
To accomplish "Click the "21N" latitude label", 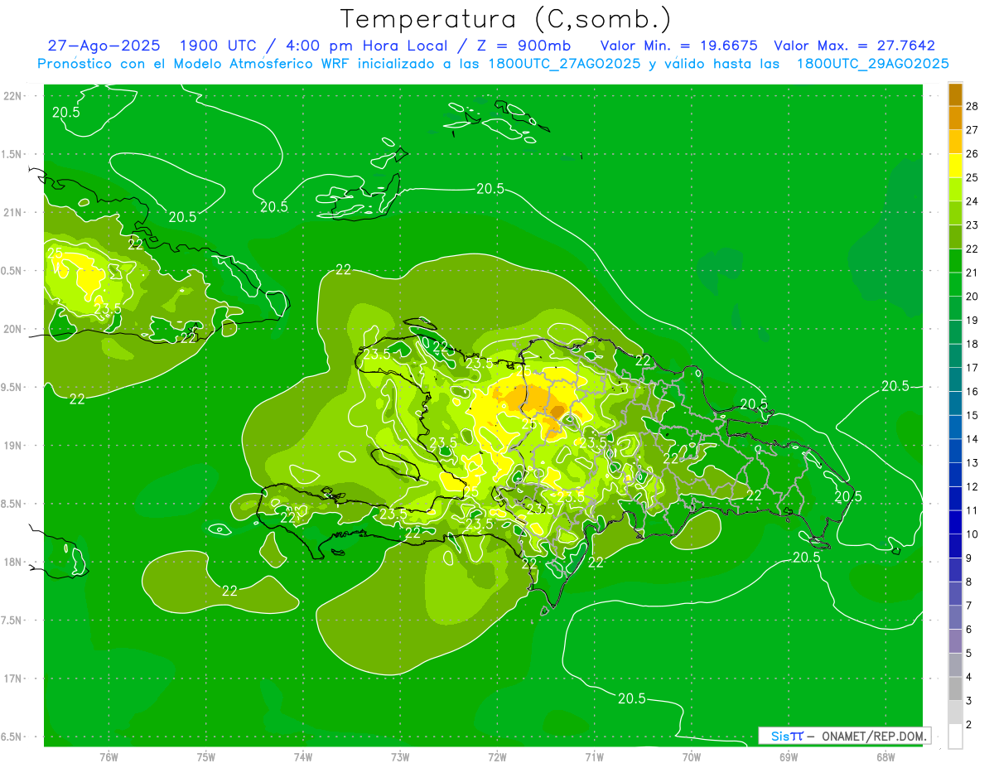I will [12, 212].
